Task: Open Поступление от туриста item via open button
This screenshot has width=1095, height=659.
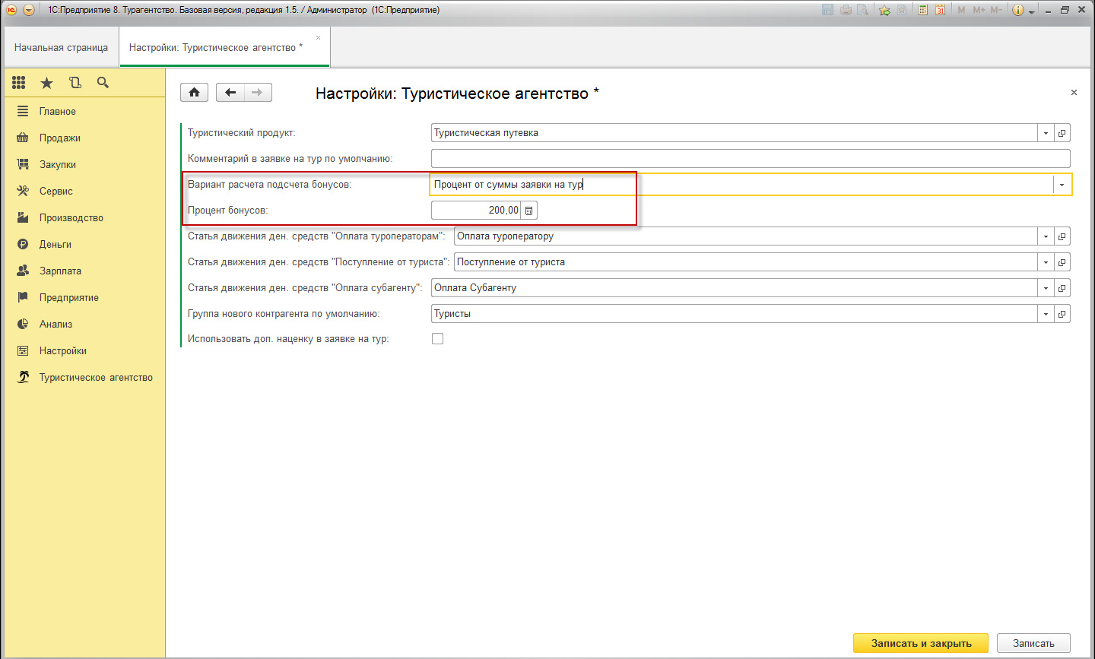Action: point(1062,262)
